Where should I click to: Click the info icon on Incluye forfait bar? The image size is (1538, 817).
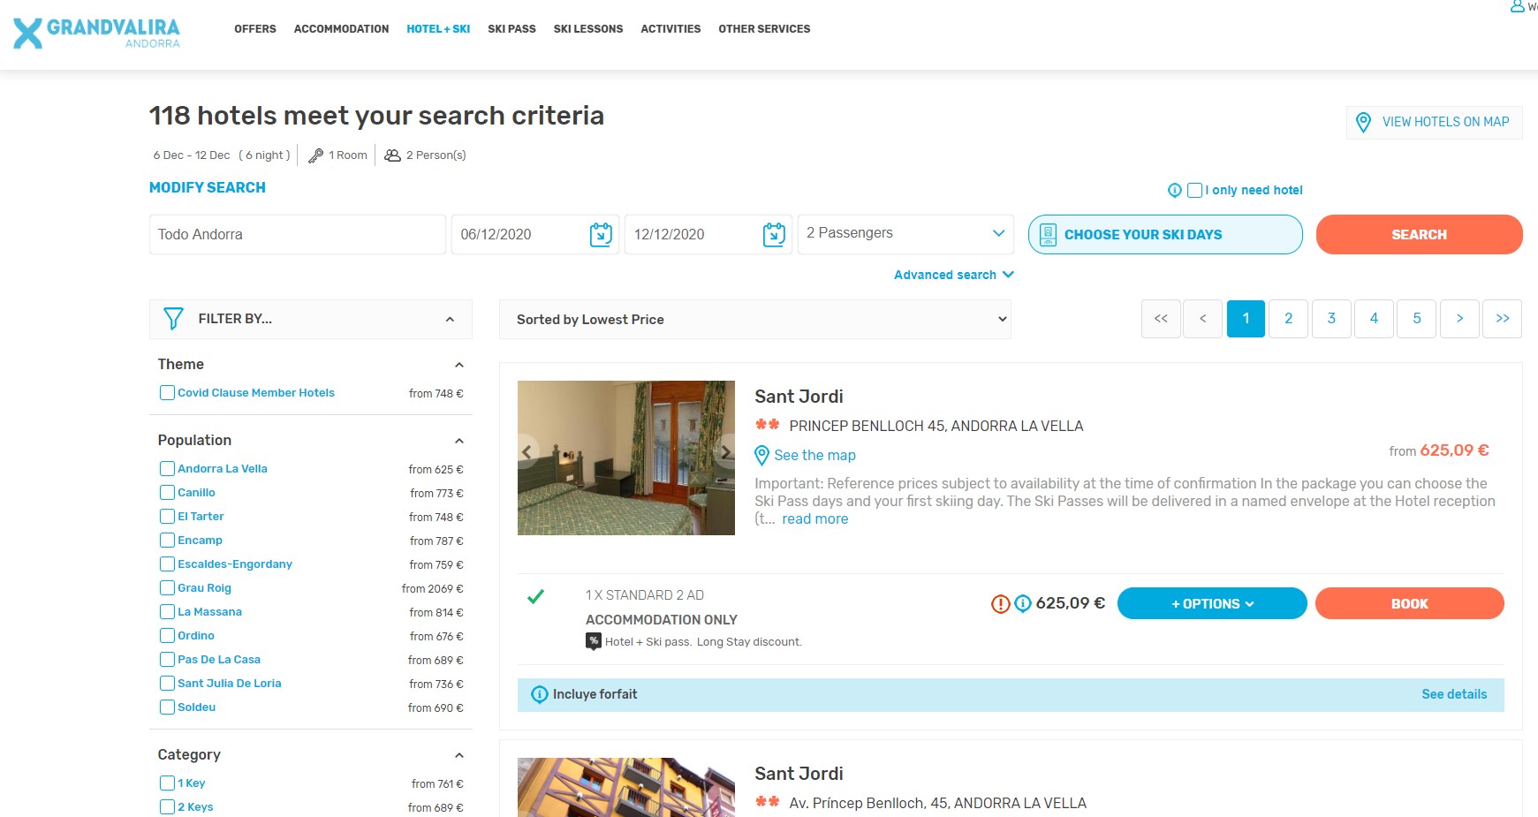[539, 695]
